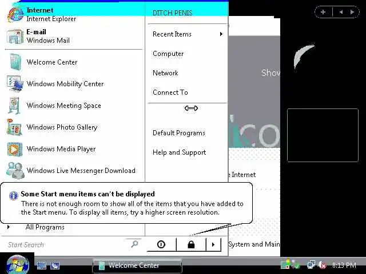The width and height of the screenshot is (366, 274).
Task: Click the Internet Explorer subtitle text
Action: (x=51, y=19)
